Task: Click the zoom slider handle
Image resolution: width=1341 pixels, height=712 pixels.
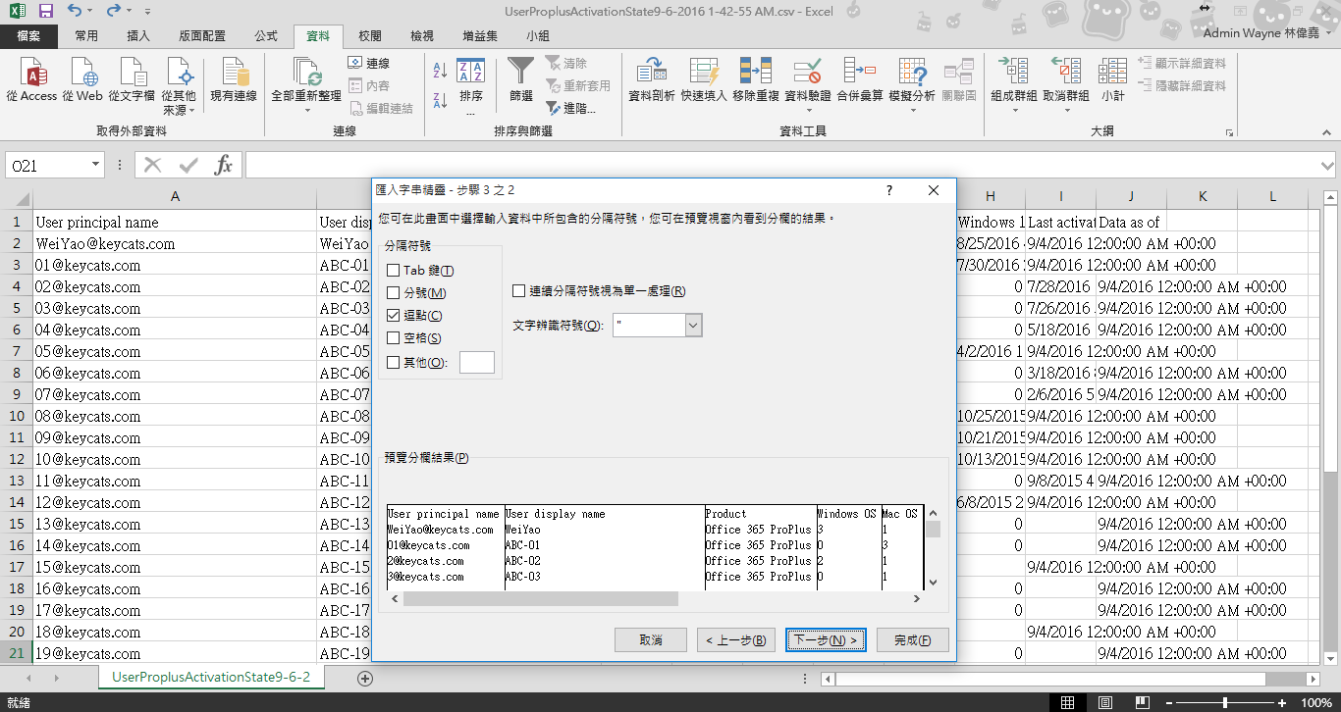Action: coord(1226,702)
